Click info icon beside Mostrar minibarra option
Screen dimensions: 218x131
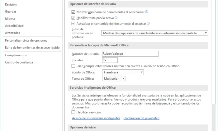pyautogui.click(x=147, y=12)
